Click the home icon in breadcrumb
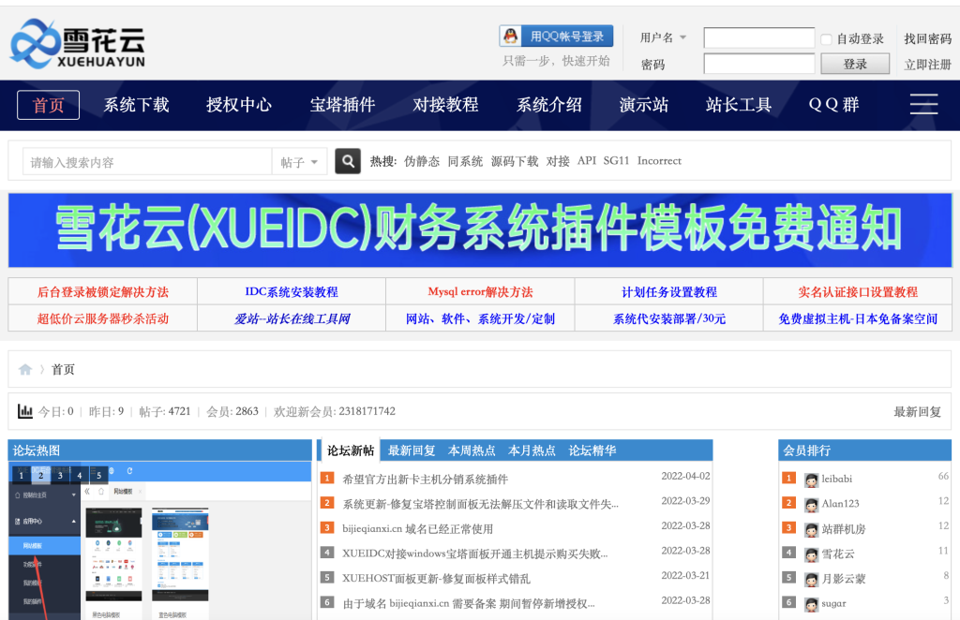The image size is (960, 620). (25, 370)
